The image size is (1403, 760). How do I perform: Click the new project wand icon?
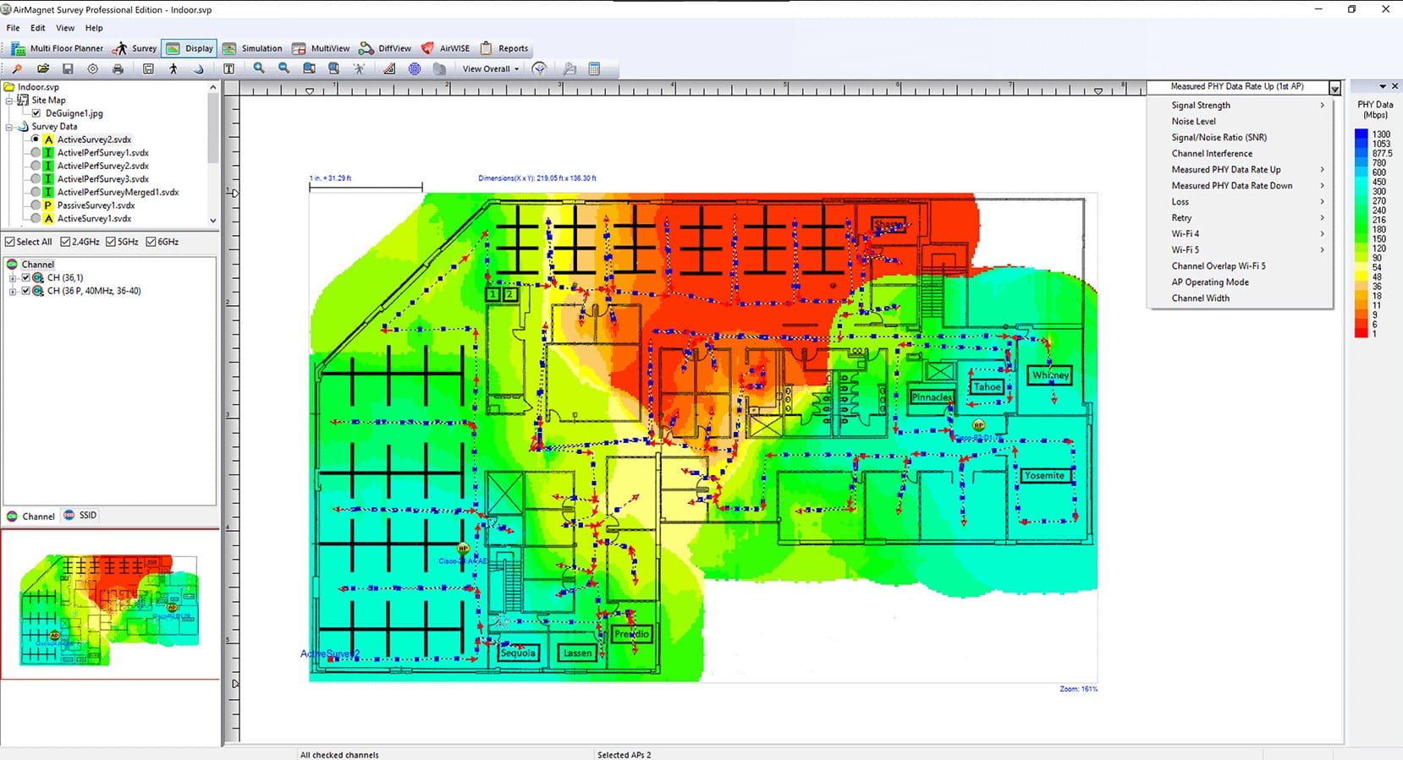(18, 69)
